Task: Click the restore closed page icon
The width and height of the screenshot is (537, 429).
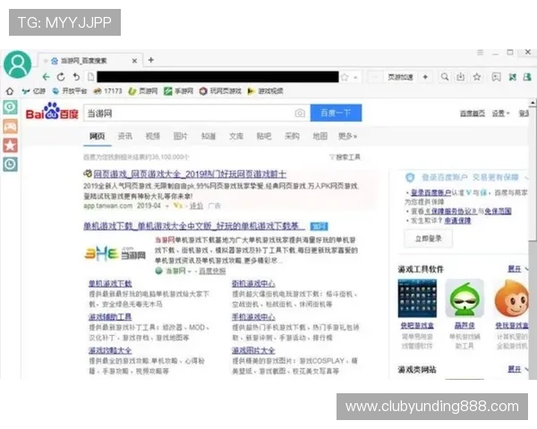Action: click(76, 77)
